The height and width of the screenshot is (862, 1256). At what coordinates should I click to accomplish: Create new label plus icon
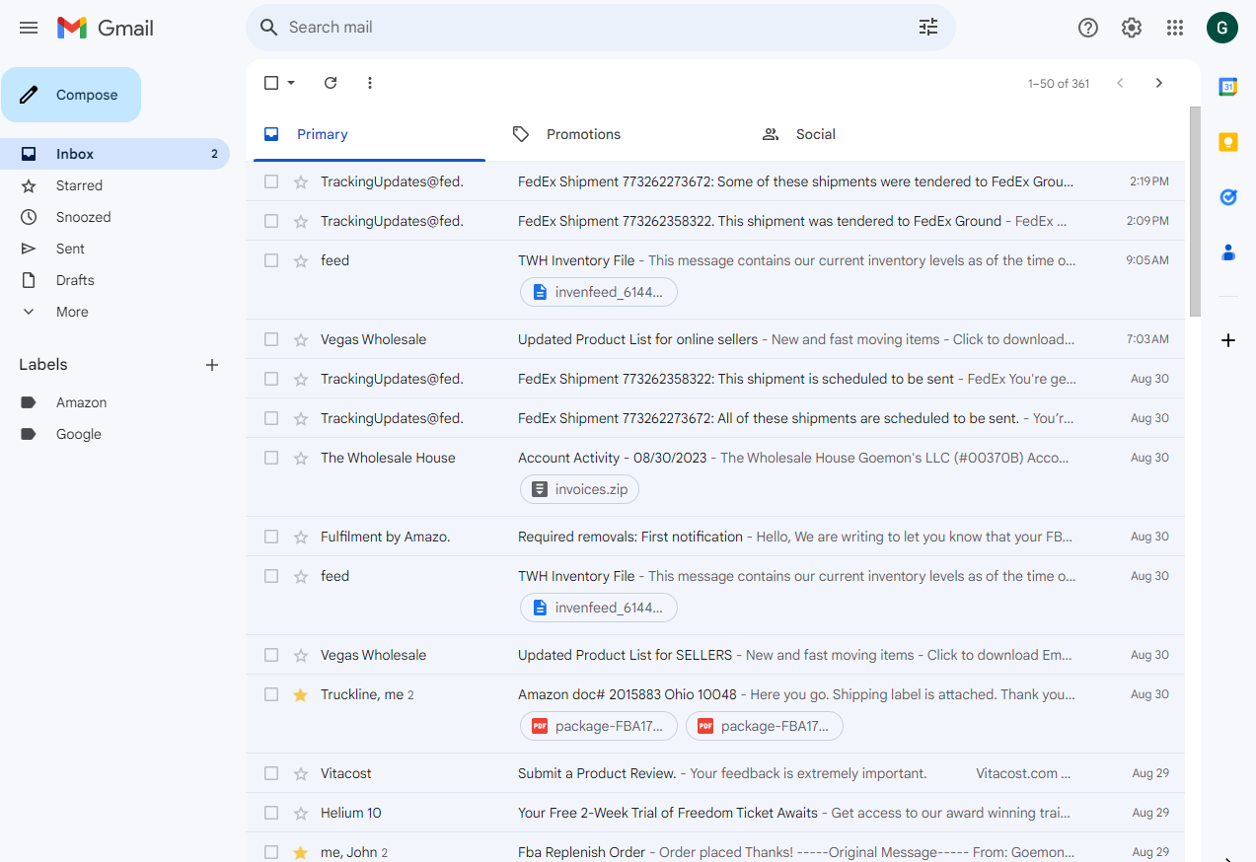pyautogui.click(x=212, y=365)
